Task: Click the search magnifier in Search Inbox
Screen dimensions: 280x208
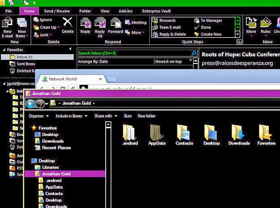Action: click(x=194, y=53)
